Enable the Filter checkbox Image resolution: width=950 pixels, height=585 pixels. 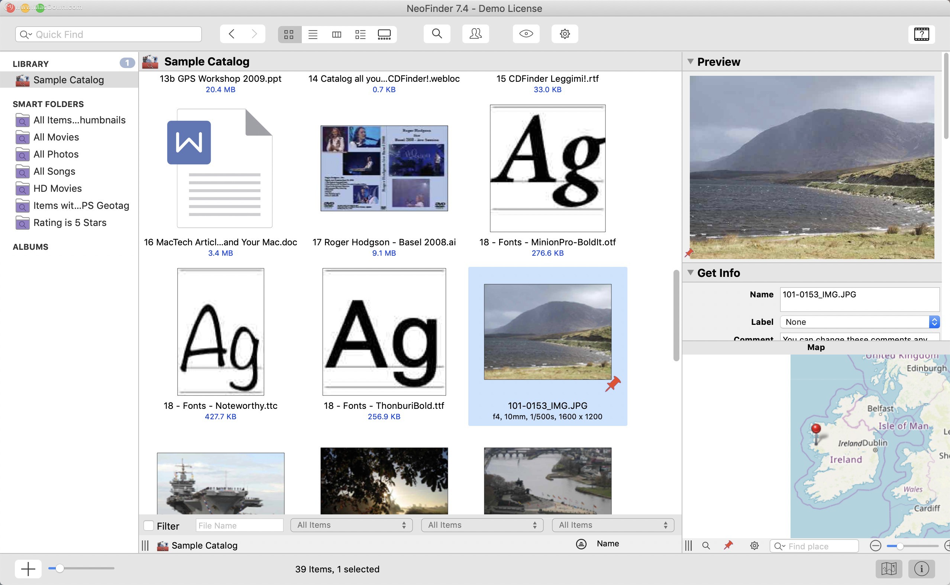(x=149, y=526)
